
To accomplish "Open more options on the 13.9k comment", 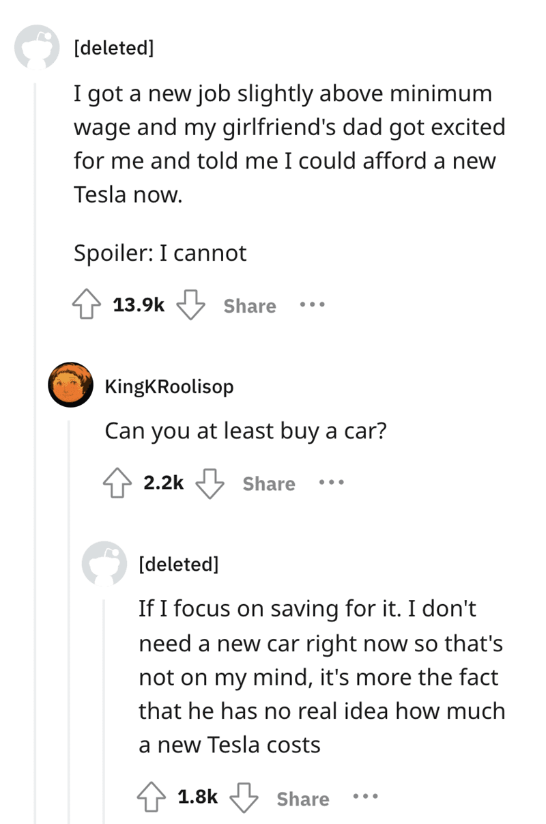I will [312, 306].
